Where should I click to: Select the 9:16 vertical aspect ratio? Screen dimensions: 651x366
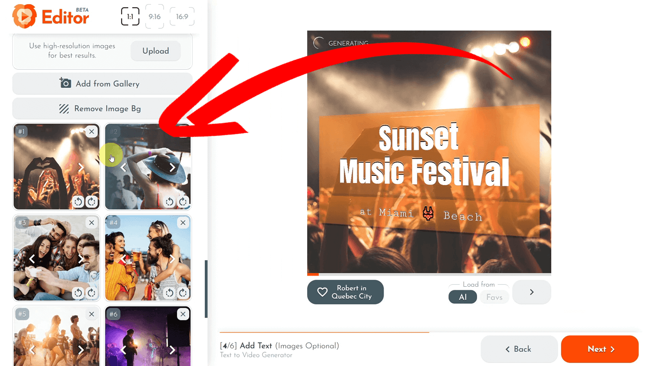pyautogui.click(x=155, y=17)
